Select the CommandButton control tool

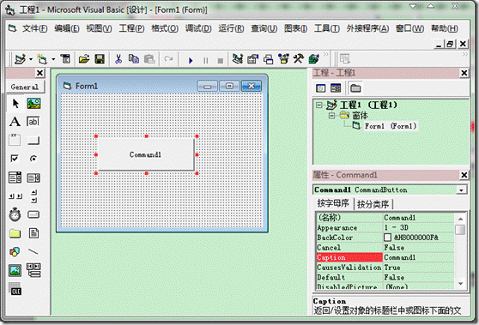coord(33,140)
